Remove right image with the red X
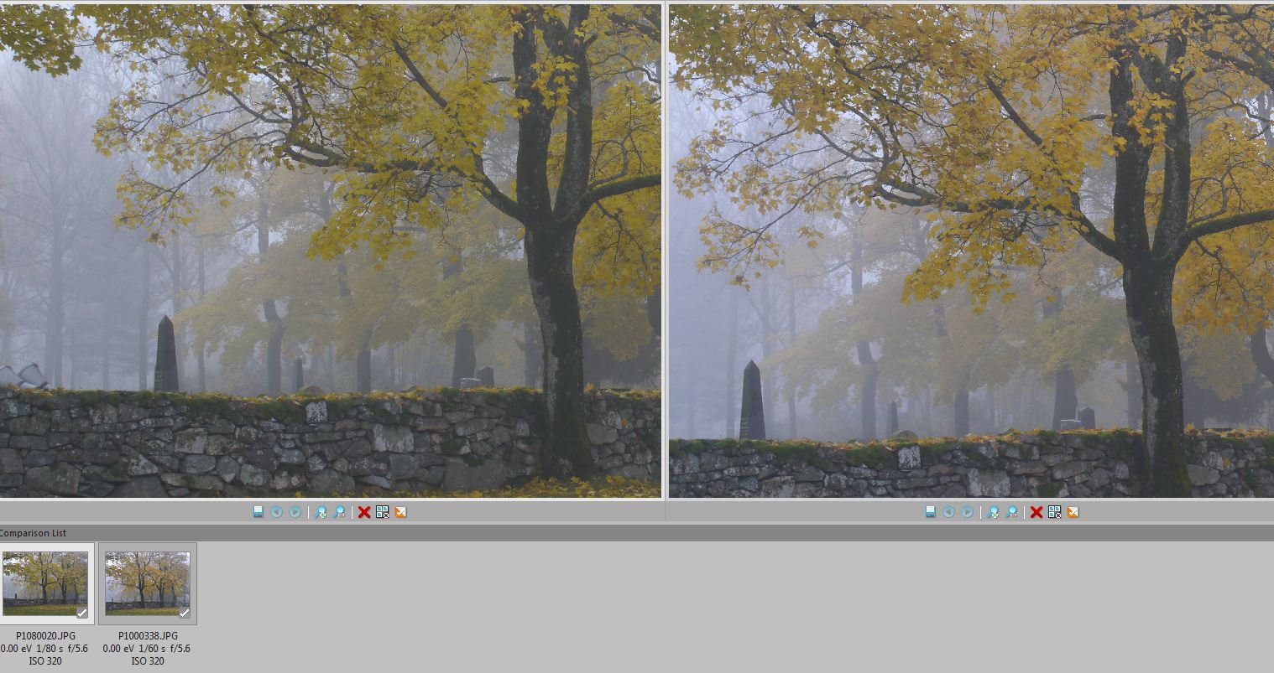This screenshot has width=1274, height=673. (1036, 512)
